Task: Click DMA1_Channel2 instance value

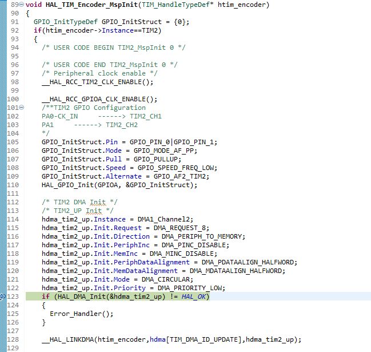Action: coord(163,219)
